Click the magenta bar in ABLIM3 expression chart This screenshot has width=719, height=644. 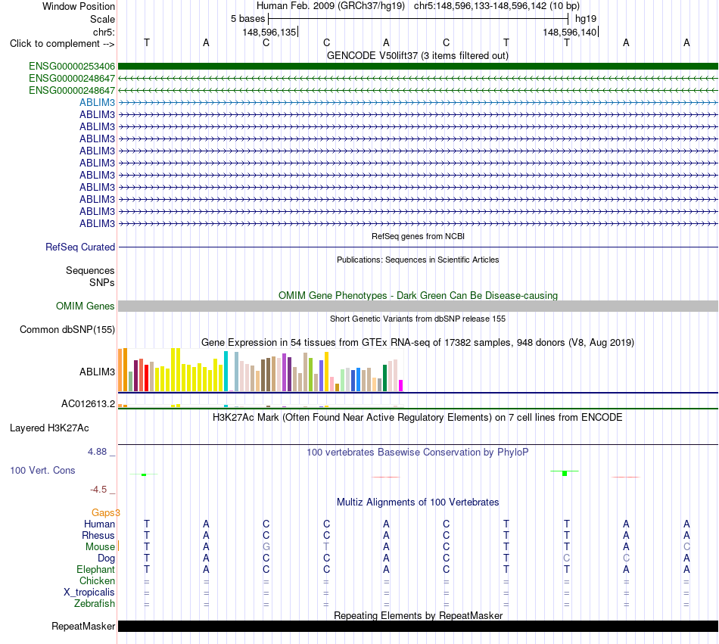pos(400,385)
